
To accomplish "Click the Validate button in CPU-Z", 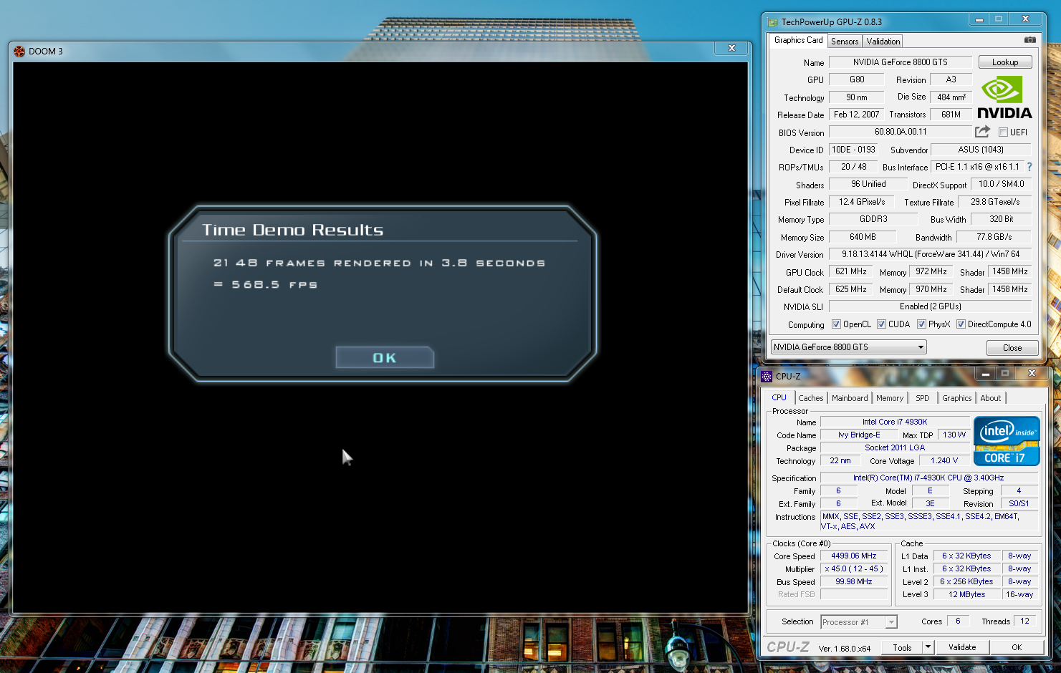I will 962,647.
